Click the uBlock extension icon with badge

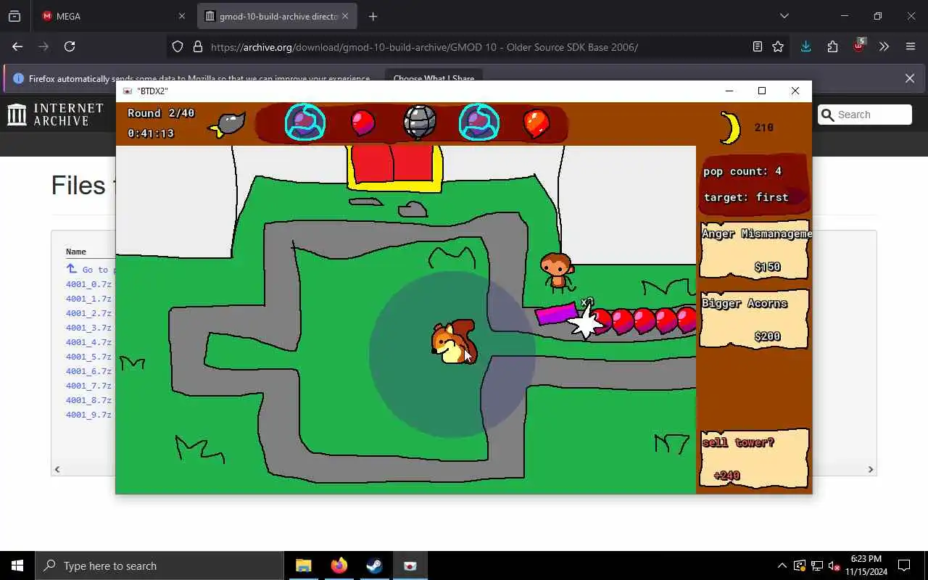tap(859, 46)
